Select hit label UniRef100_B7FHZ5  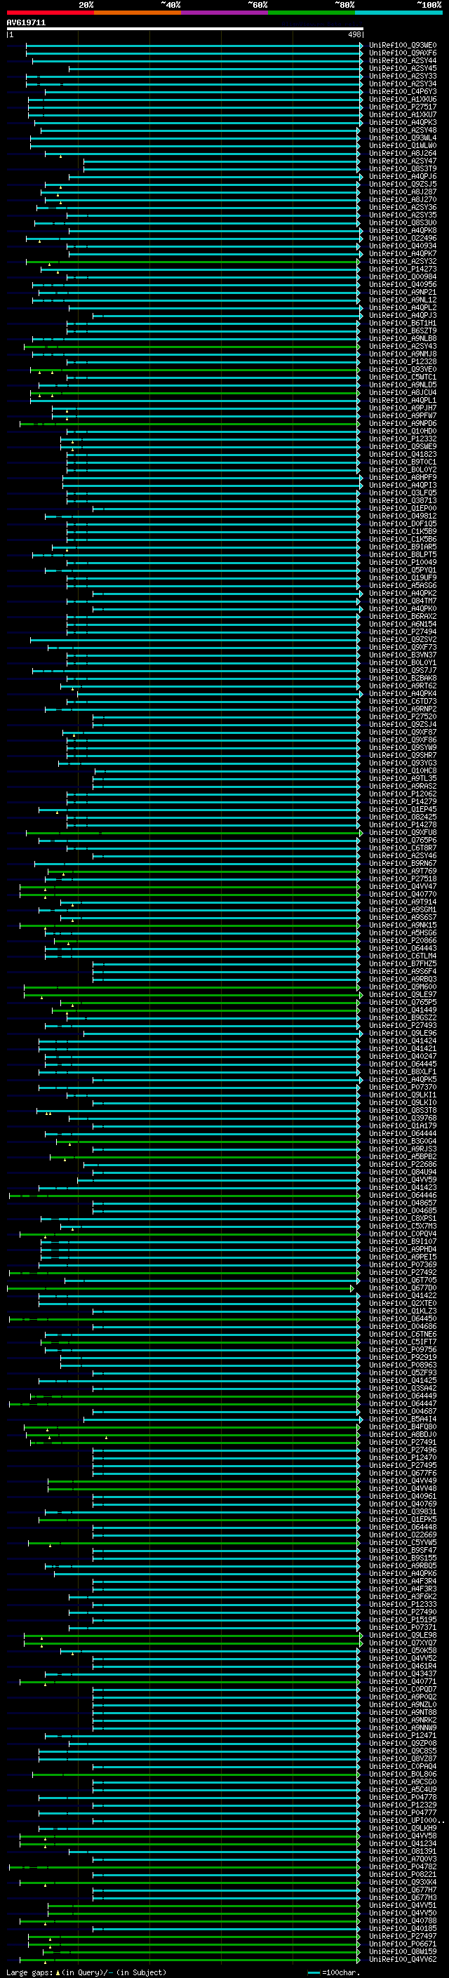coord(403,963)
